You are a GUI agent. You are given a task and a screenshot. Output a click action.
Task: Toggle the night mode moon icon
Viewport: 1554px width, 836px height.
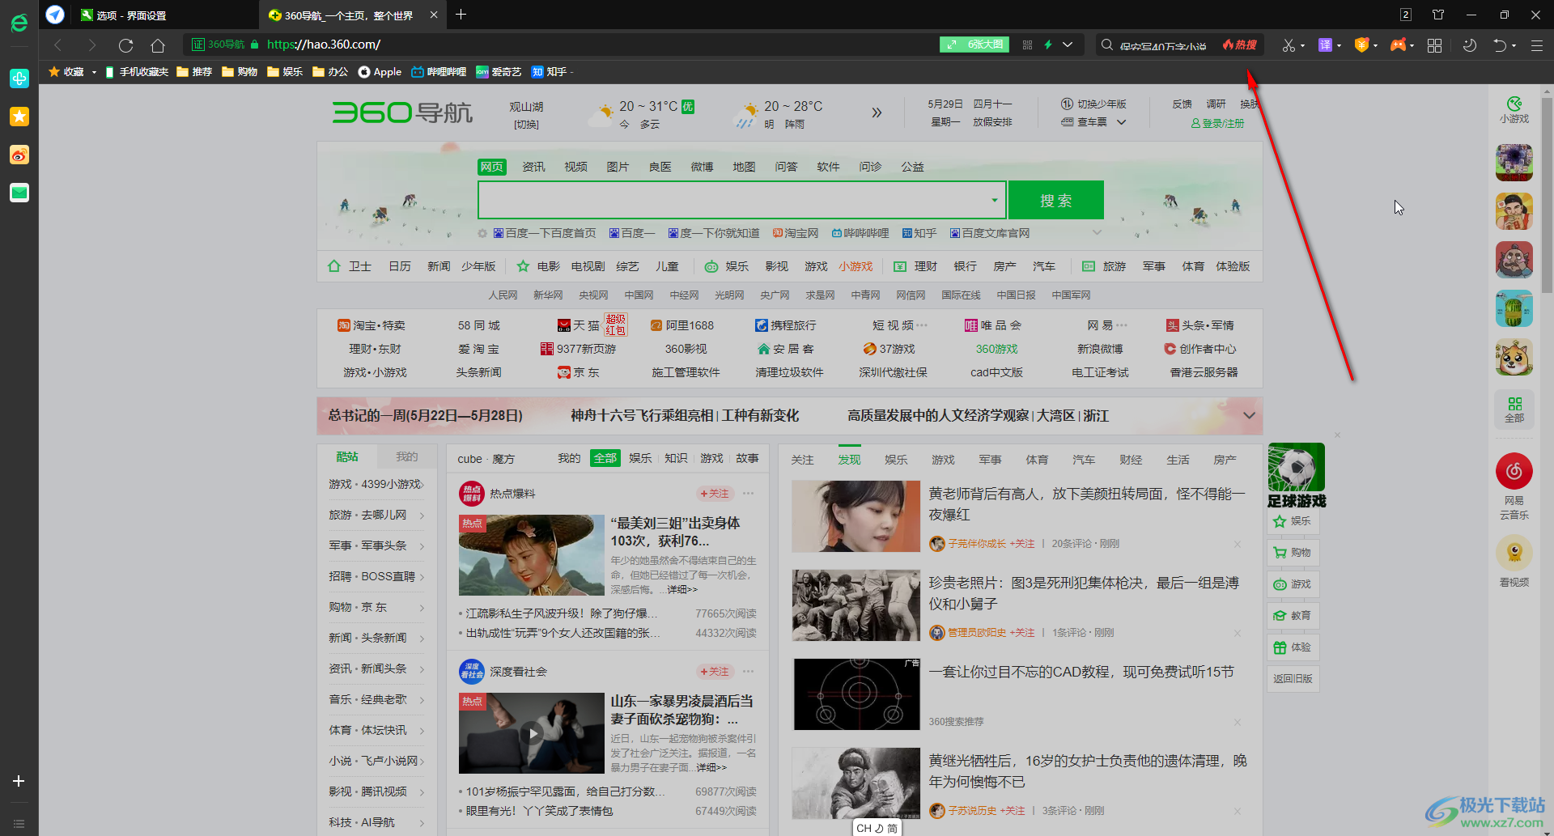coord(1470,45)
